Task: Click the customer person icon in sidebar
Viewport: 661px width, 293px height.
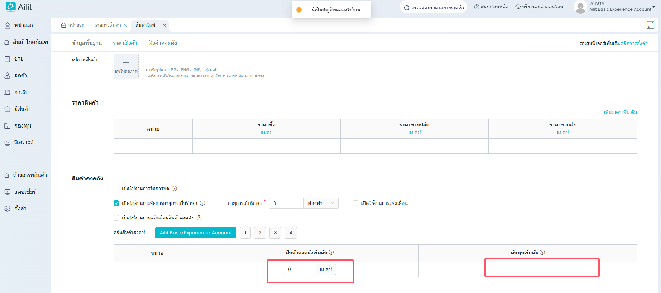Action: click(7, 76)
